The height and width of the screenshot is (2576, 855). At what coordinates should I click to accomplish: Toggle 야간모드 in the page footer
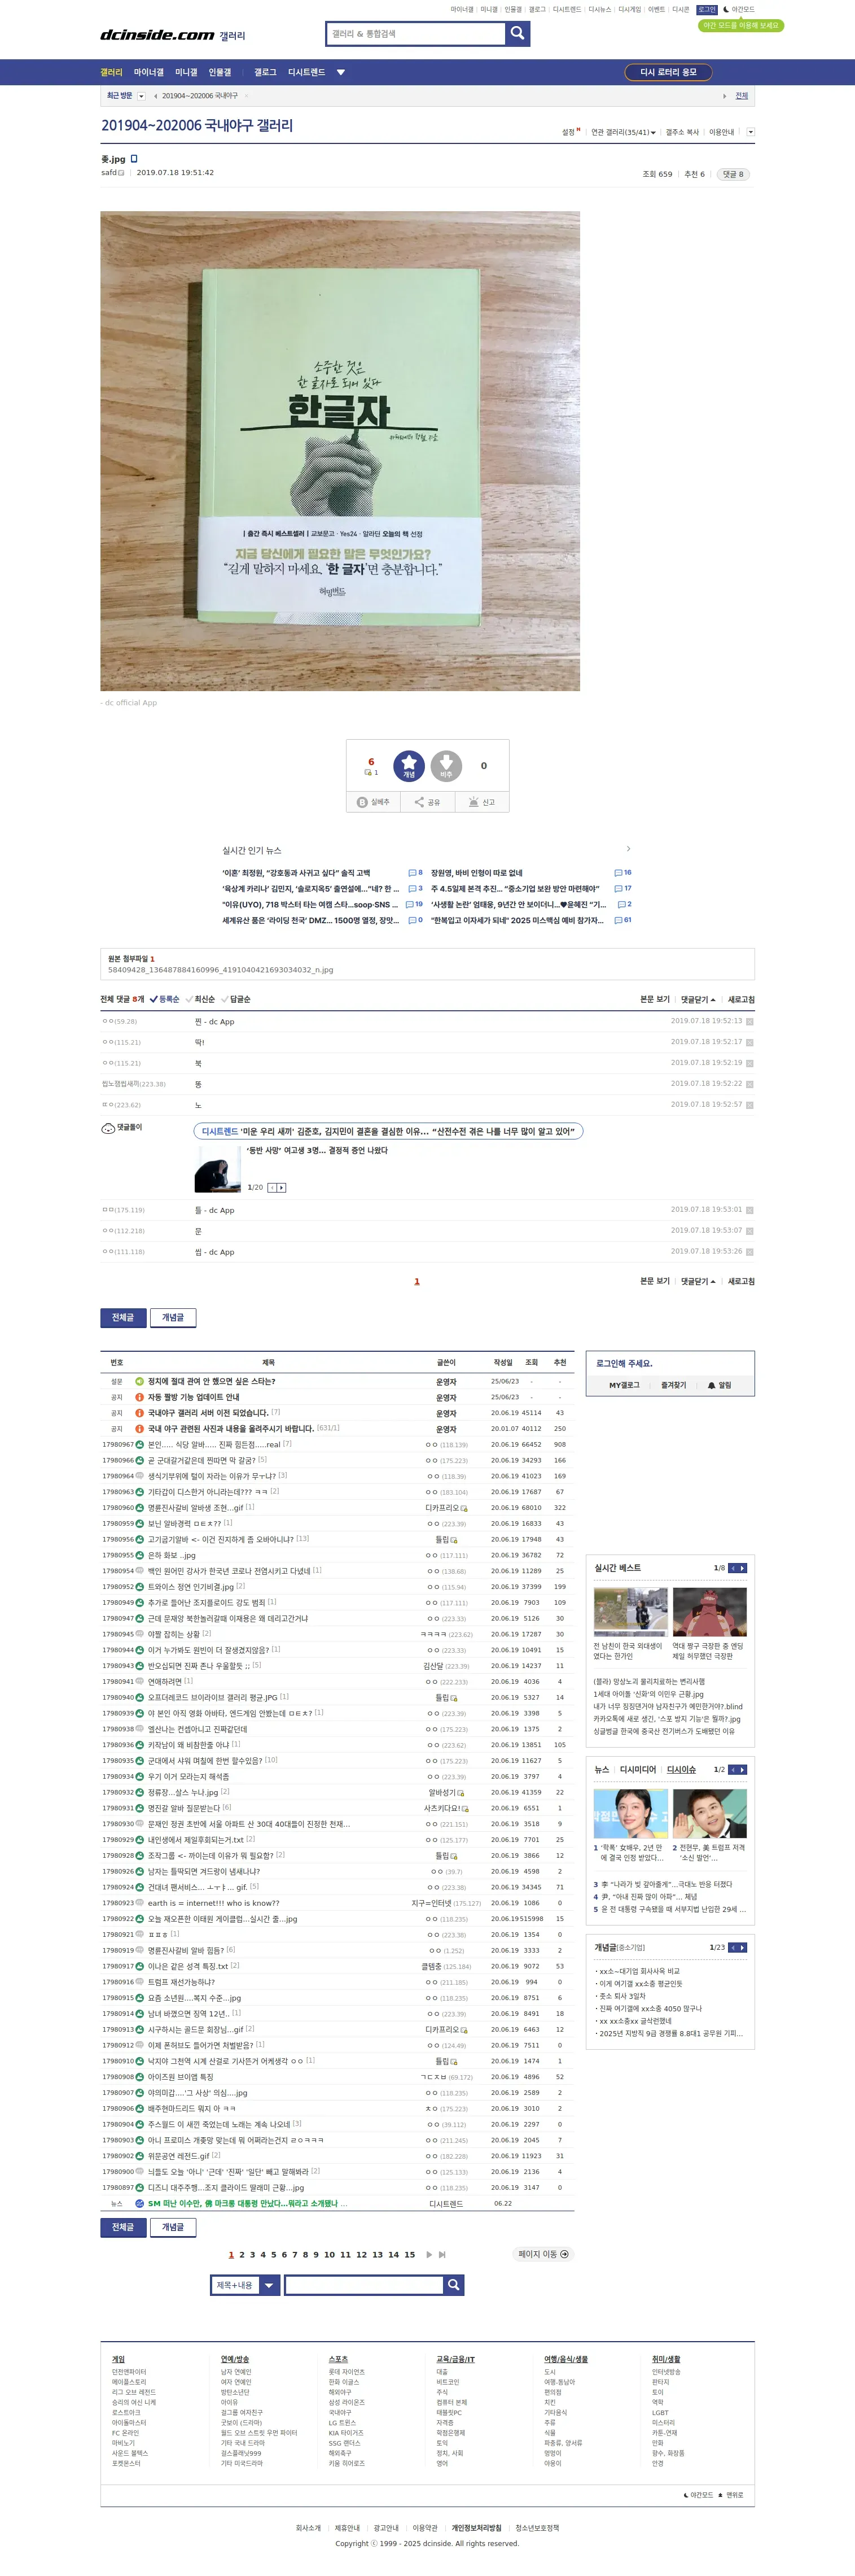tap(698, 2495)
